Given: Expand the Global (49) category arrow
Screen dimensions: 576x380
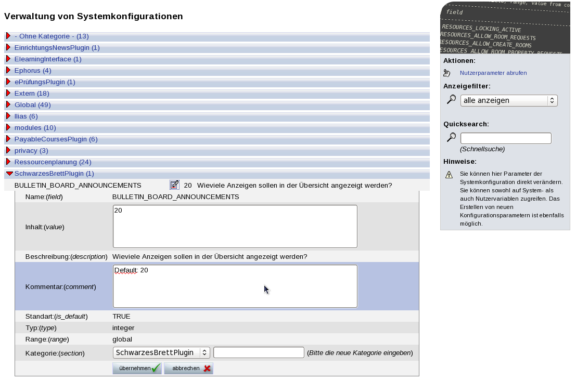Looking at the screenshot, I should [x=8, y=105].
